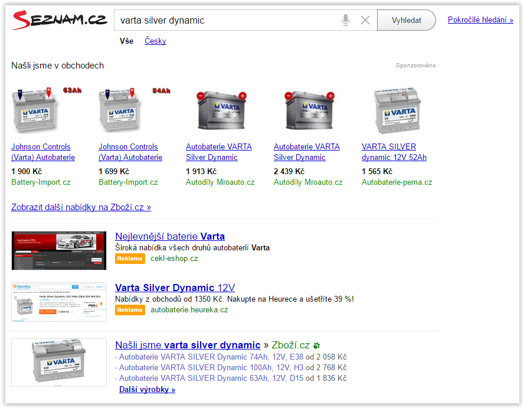This screenshot has width=524, height=408.
Task: Open the Heureka site preview thumbnail
Action: [59, 302]
